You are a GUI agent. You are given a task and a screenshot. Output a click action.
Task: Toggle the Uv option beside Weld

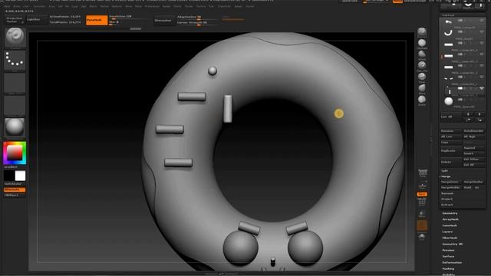pyautogui.click(x=477, y=187)
